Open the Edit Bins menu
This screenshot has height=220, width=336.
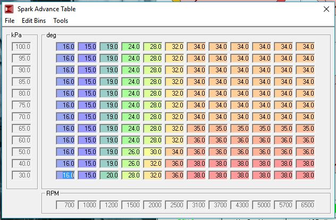[33, 21]
